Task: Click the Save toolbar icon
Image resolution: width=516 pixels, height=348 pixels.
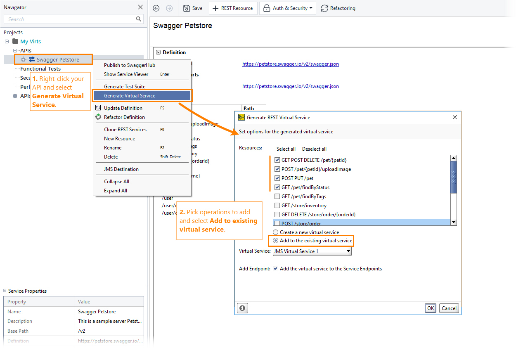Action: click(x=187, y=8)
